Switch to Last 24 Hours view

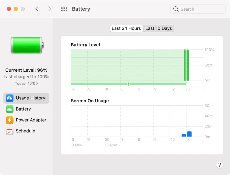pyautogui.click(x=126, y=28)
